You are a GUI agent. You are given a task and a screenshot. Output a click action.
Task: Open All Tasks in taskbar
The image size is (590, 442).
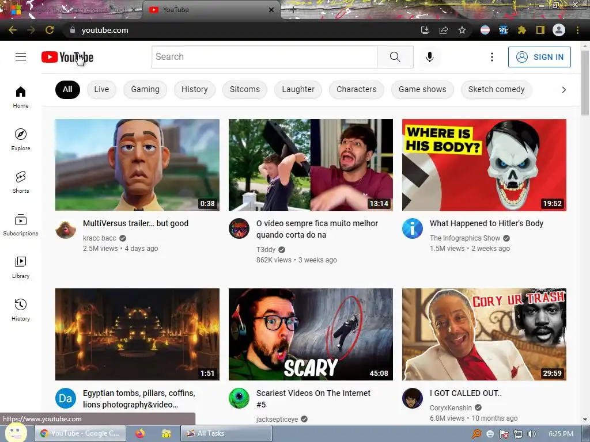(x=226, y=433)
